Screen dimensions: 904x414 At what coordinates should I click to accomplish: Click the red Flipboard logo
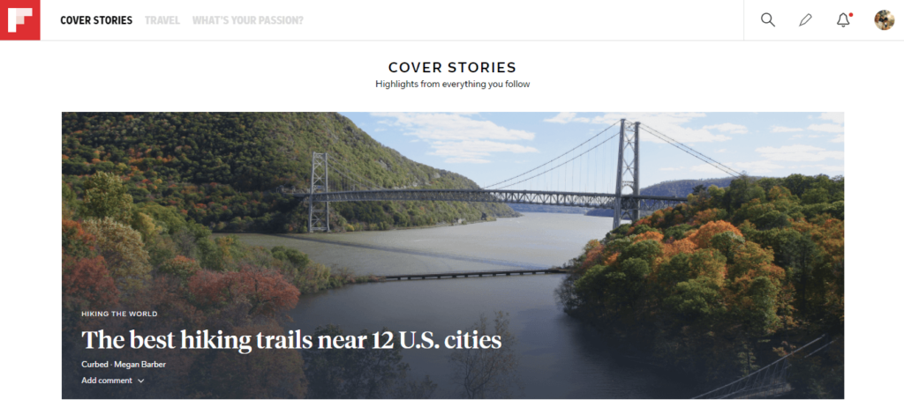[x=20, y=20]
